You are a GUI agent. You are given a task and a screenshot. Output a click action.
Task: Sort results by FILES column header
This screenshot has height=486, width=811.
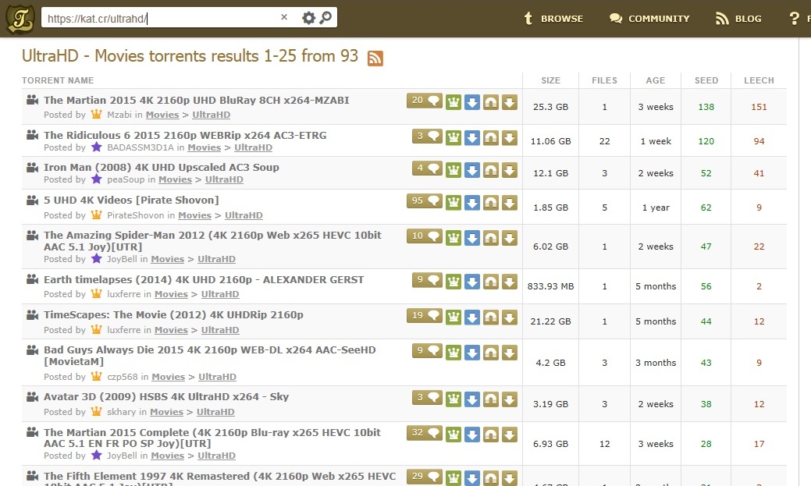coord(605,80)
